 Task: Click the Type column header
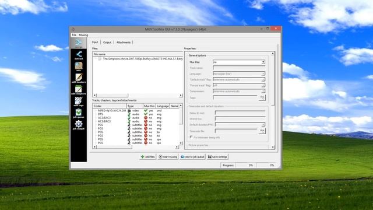pos(135,106)
